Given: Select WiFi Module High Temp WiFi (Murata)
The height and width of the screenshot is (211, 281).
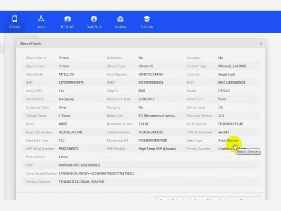Looking at the screenshot, I should tap(157, 149).
